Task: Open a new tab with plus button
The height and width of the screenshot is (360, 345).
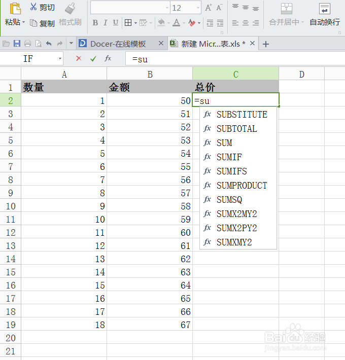Action: [x=266, y=44]
